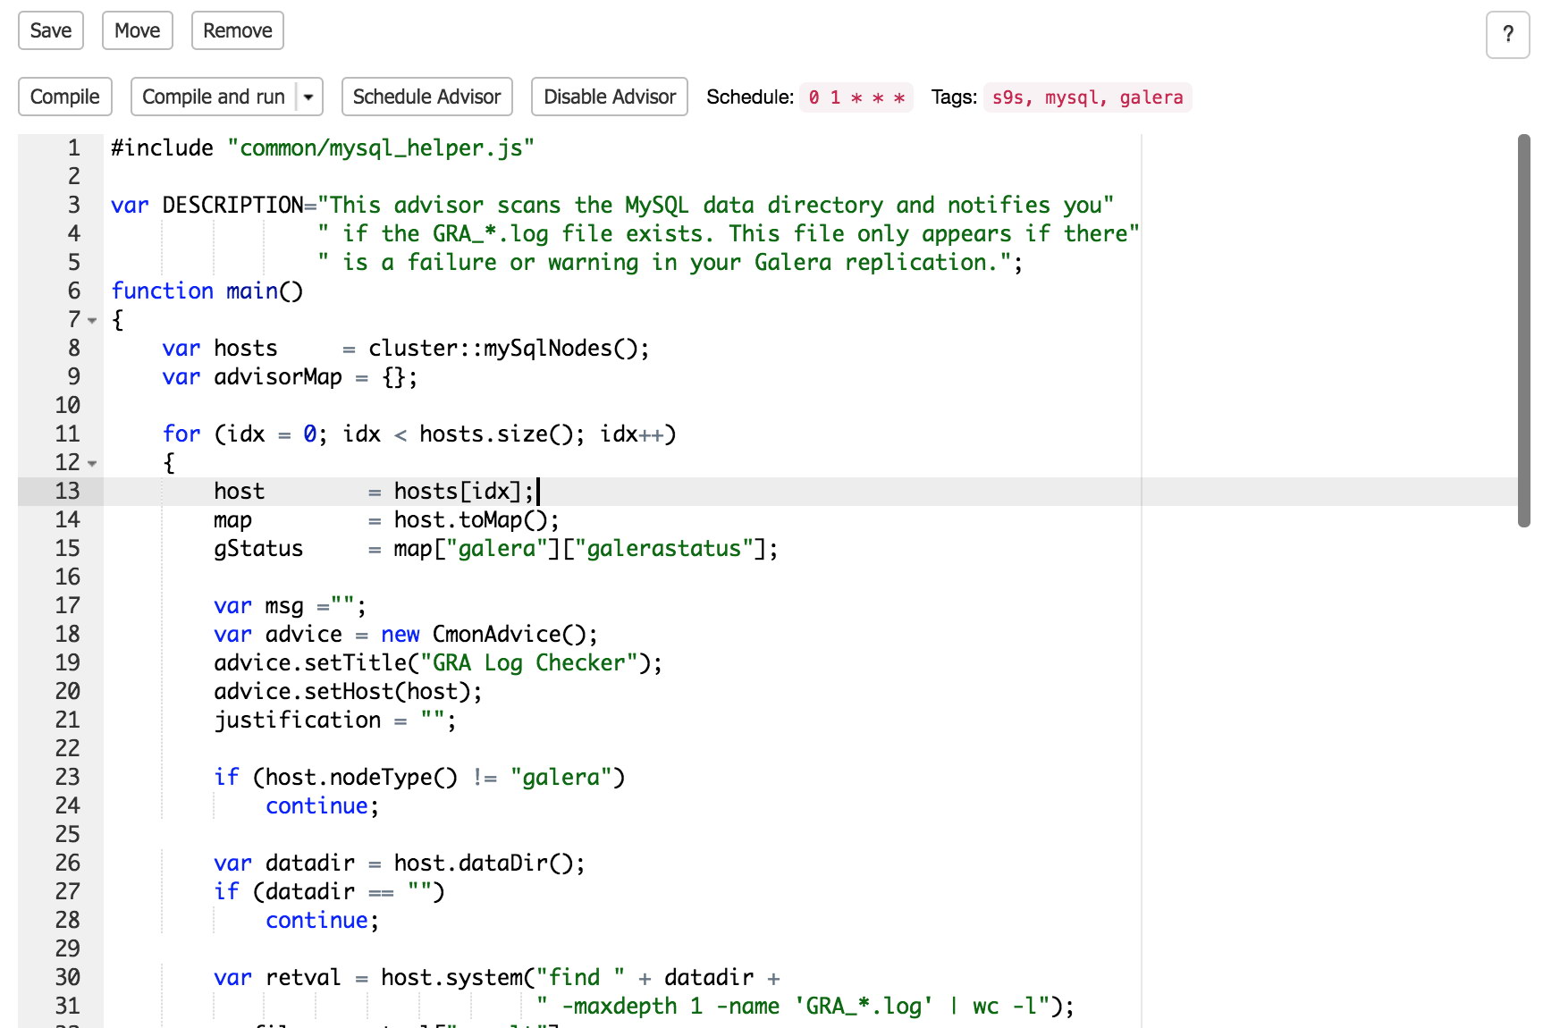The width and height of the screenshot is (1543, 1028).
Task: Click the 'Tags:' label
Action: (953, 97)
